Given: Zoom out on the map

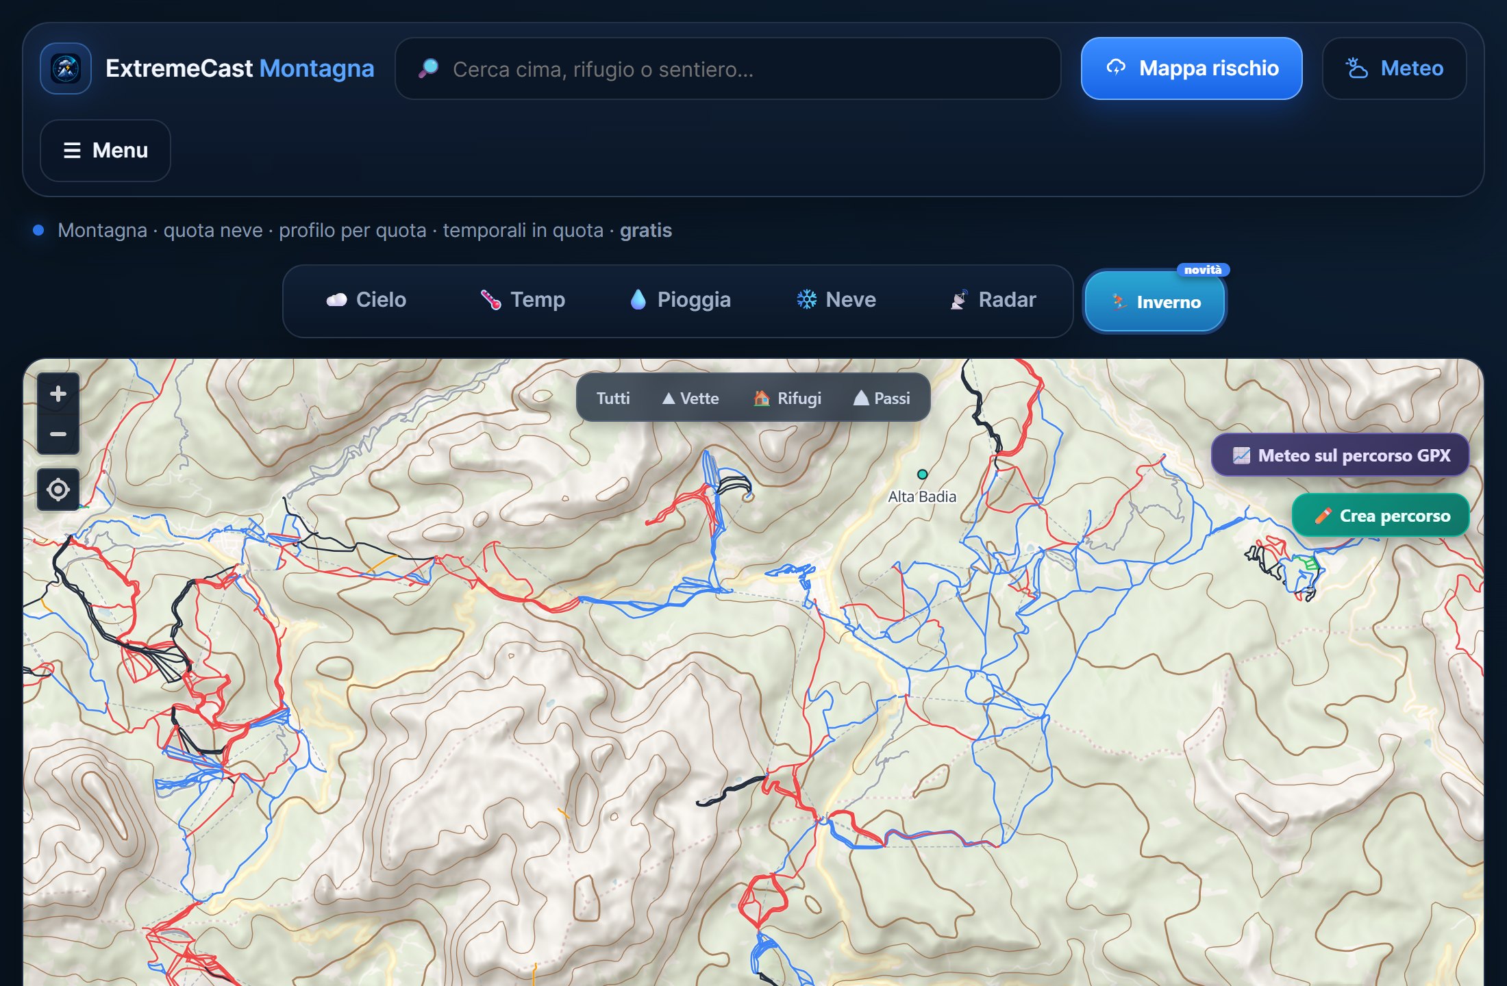Looking at the screenshot, I should 58,434.
